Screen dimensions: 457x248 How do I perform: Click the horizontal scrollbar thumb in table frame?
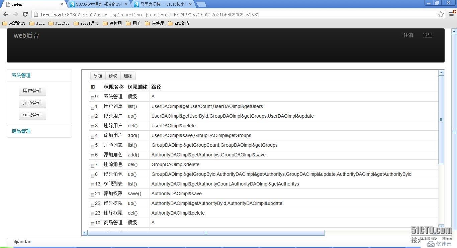206,233
